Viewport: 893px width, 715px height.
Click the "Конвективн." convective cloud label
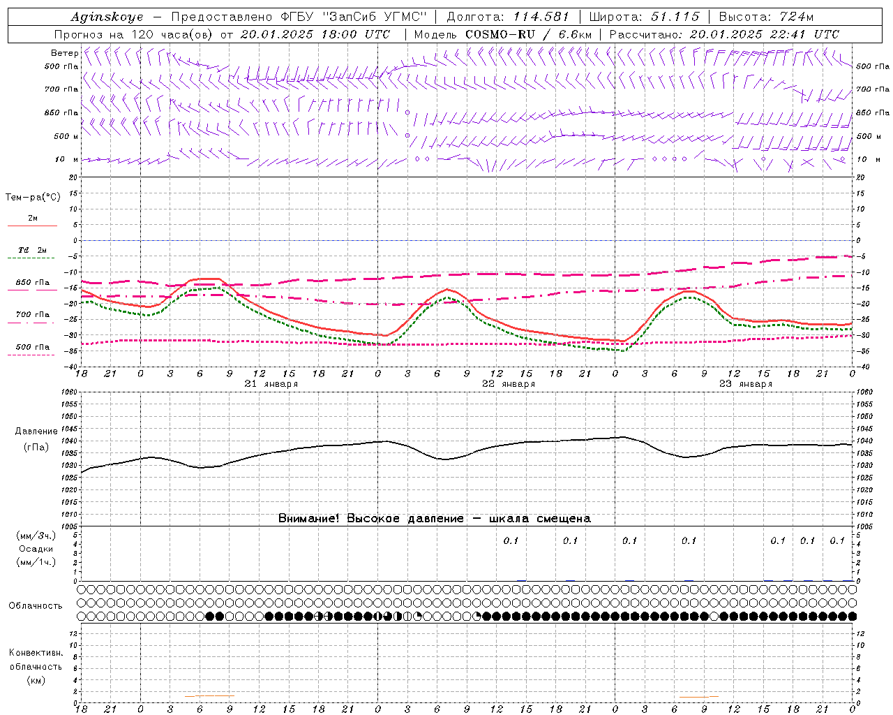click(x=36, y=653)
